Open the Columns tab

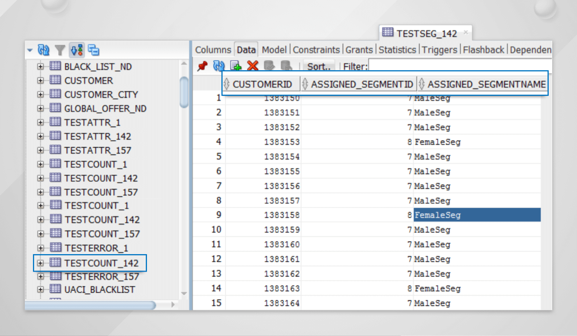click(x=213, y=50)
